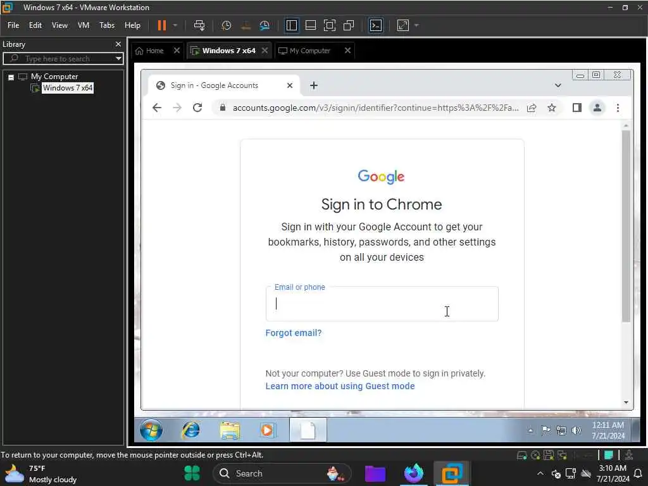This screenshot has width=648, height=486.
Task: Toggle the thumbnail bar view icon
Action: click(310, 25)
